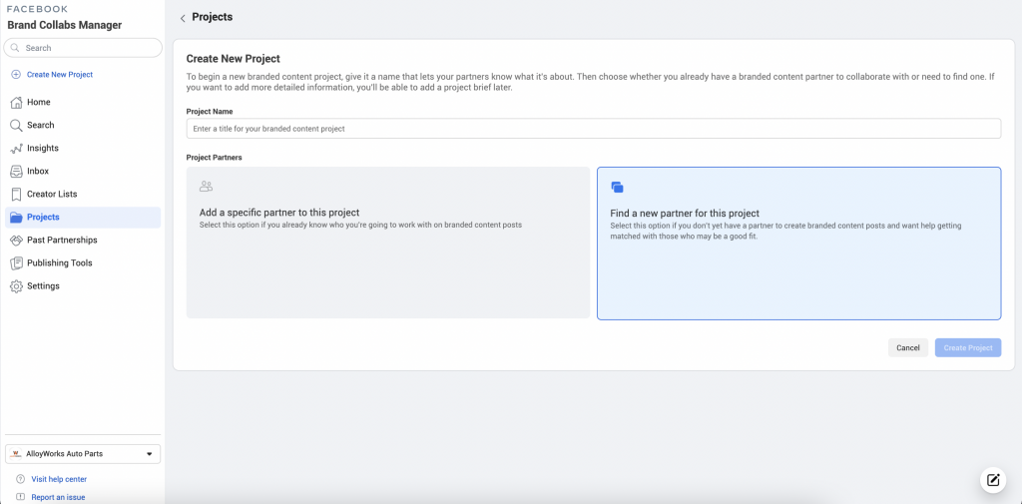
Task: Select 'Add a specific partner to this project' option
Action: (387, 243)
